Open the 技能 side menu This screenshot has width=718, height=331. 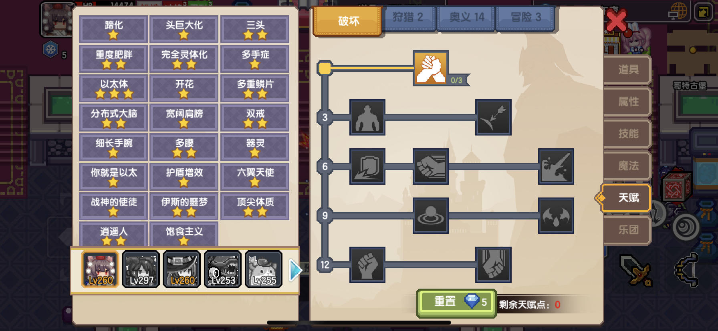click(x=627, y=134)
